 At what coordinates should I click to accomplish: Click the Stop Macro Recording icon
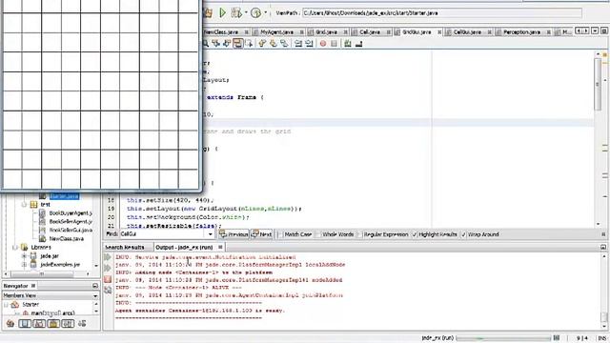[334, 44]
